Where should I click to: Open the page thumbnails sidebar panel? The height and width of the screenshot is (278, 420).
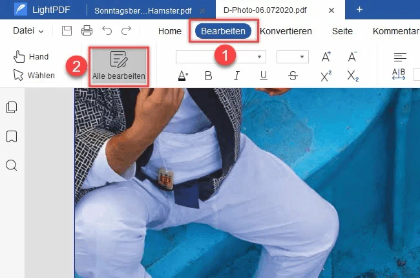(x=12, y=107)
